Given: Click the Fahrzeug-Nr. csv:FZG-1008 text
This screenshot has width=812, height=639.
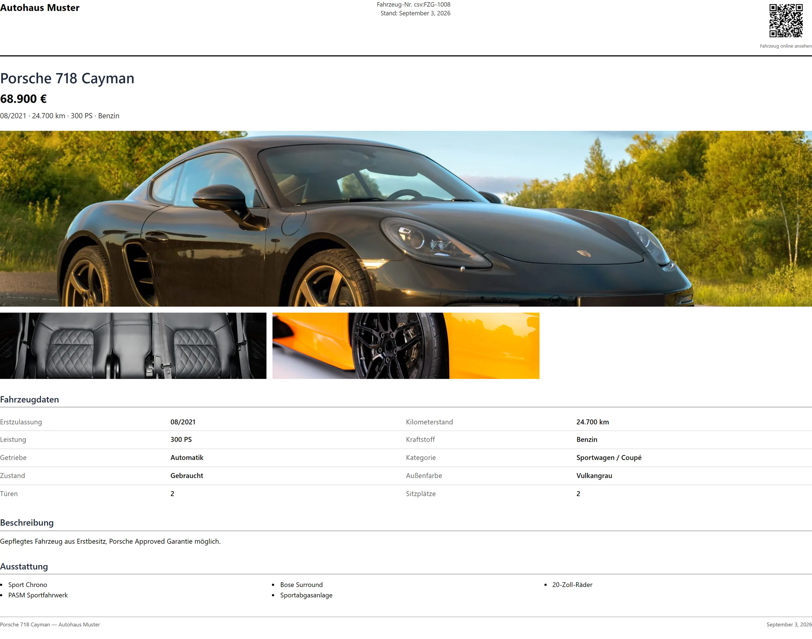Looking at the screenshot, I should (413, 4).
